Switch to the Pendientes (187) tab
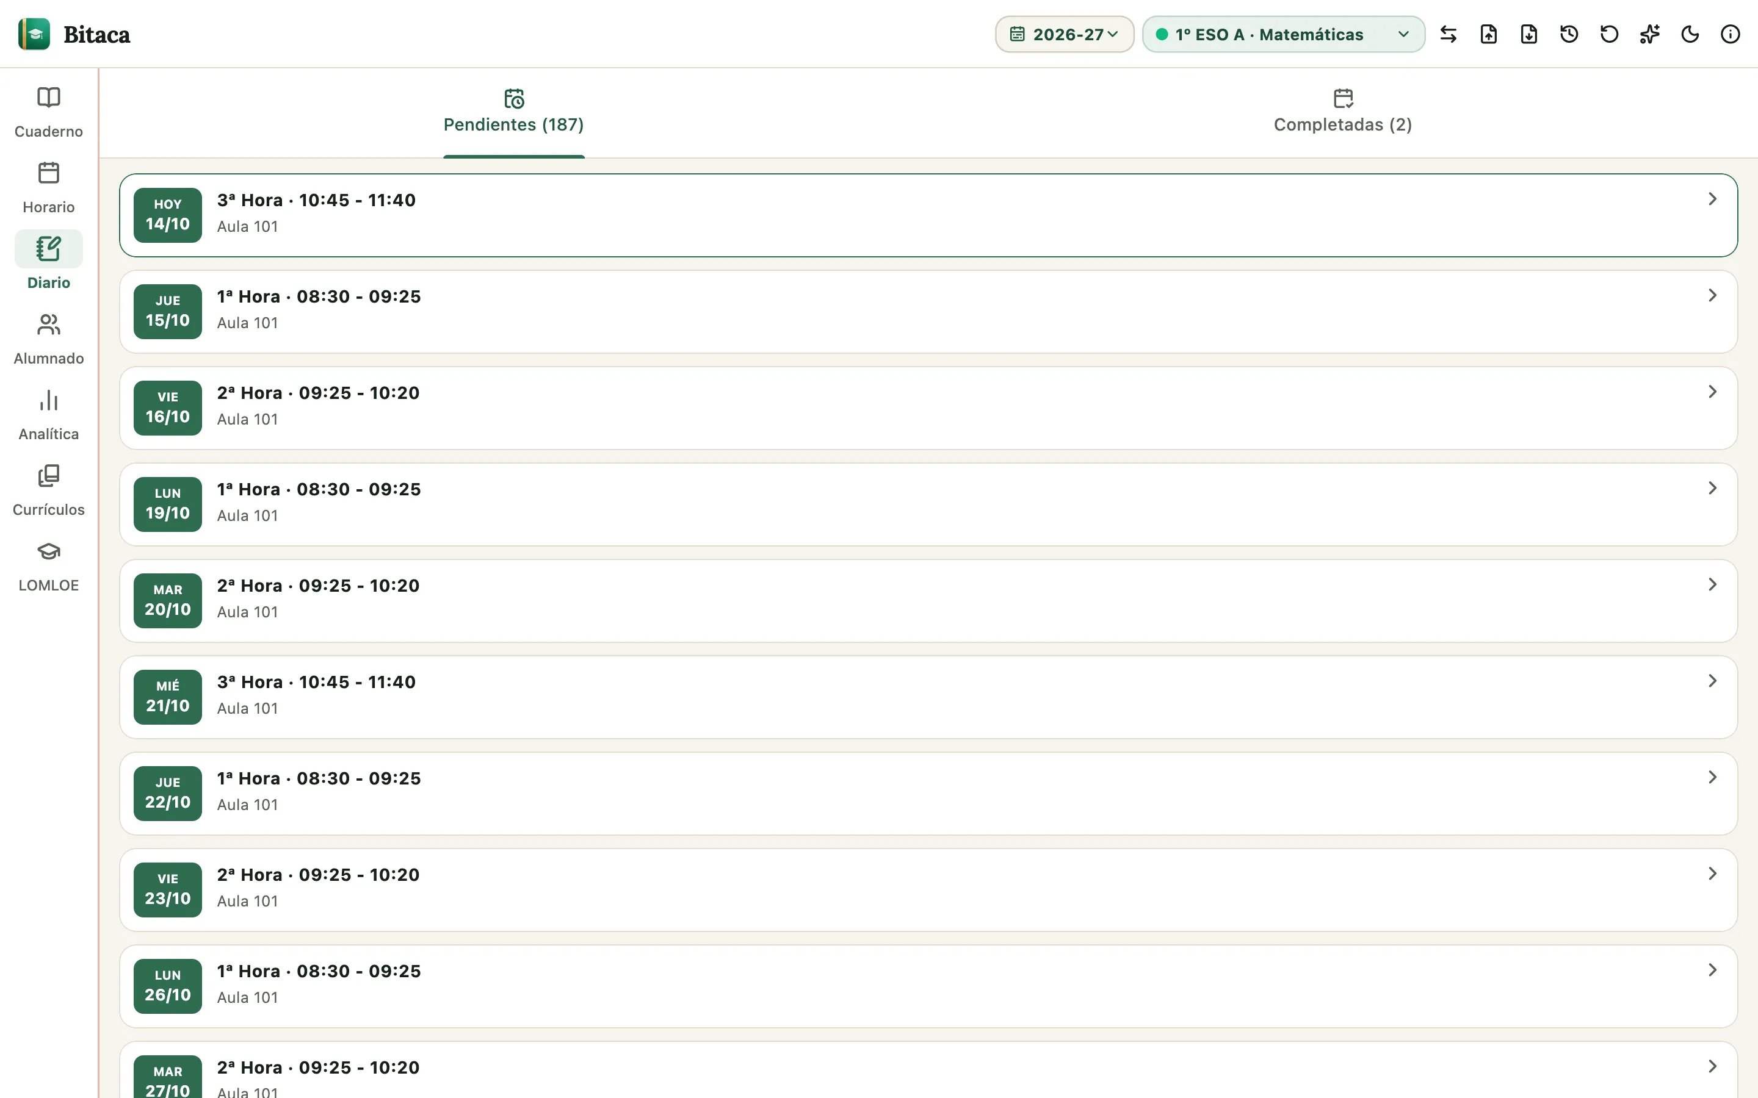The height and width of the screenshot is (1098, 1758). 513,113
